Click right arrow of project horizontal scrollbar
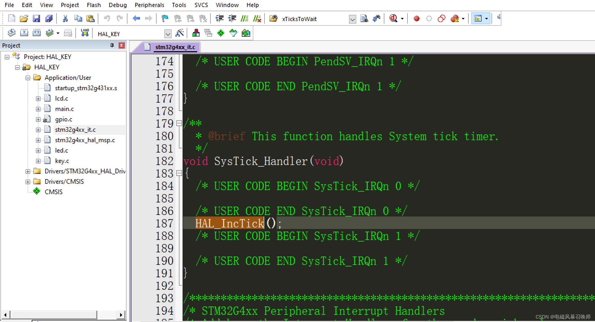 [121, 315]
